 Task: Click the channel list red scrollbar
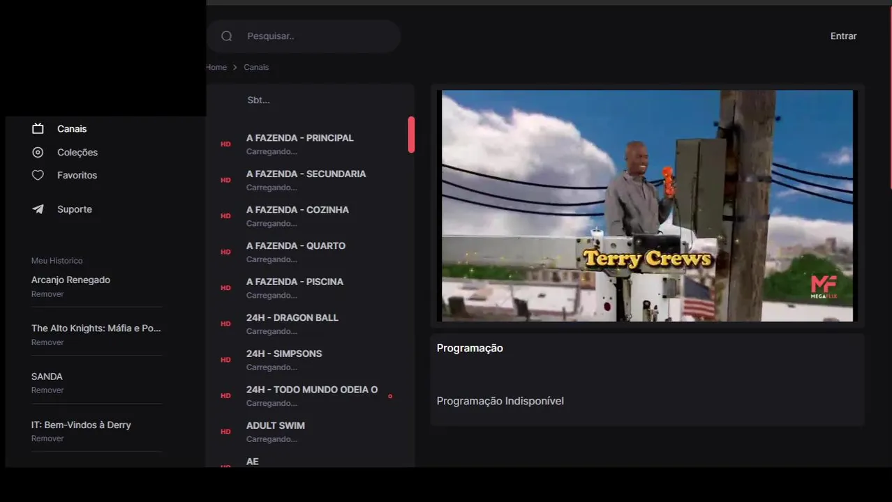411,135
